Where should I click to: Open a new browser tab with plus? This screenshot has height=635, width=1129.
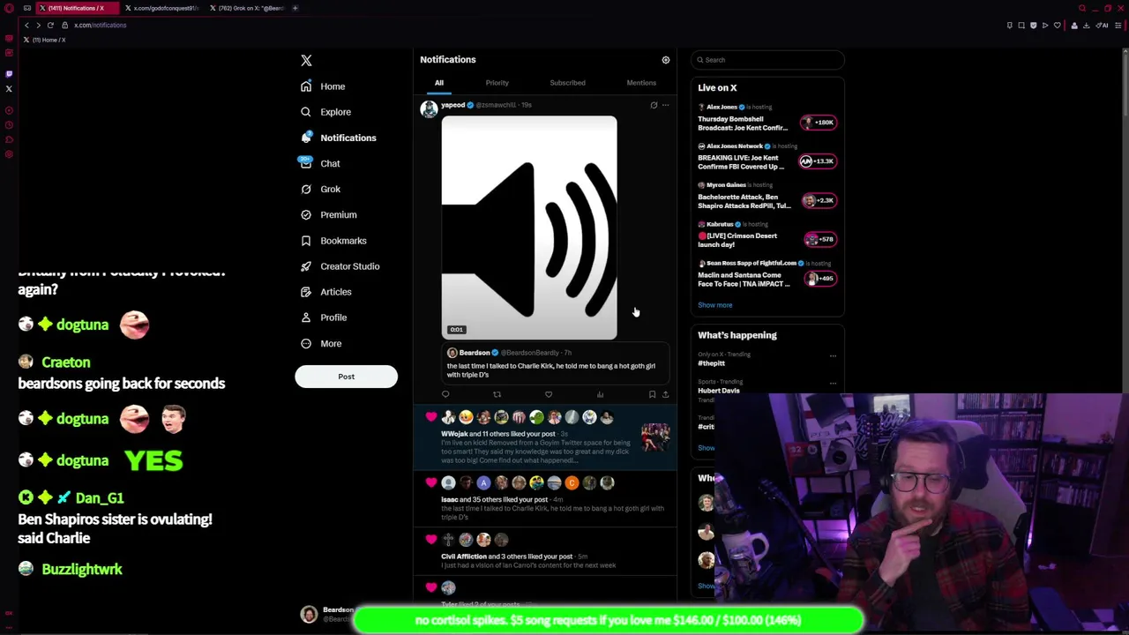point(295,8)
